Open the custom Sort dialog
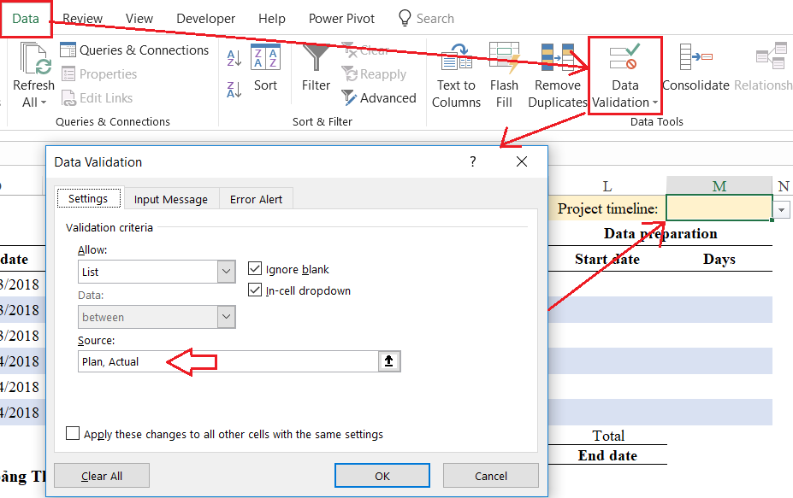This screenshot has width=793, height=498. [265, 67]
